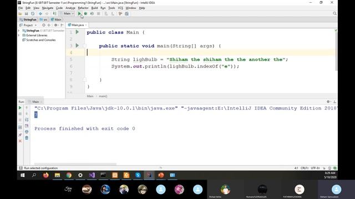Open the Project view selector dropdown

pos(28,25)
